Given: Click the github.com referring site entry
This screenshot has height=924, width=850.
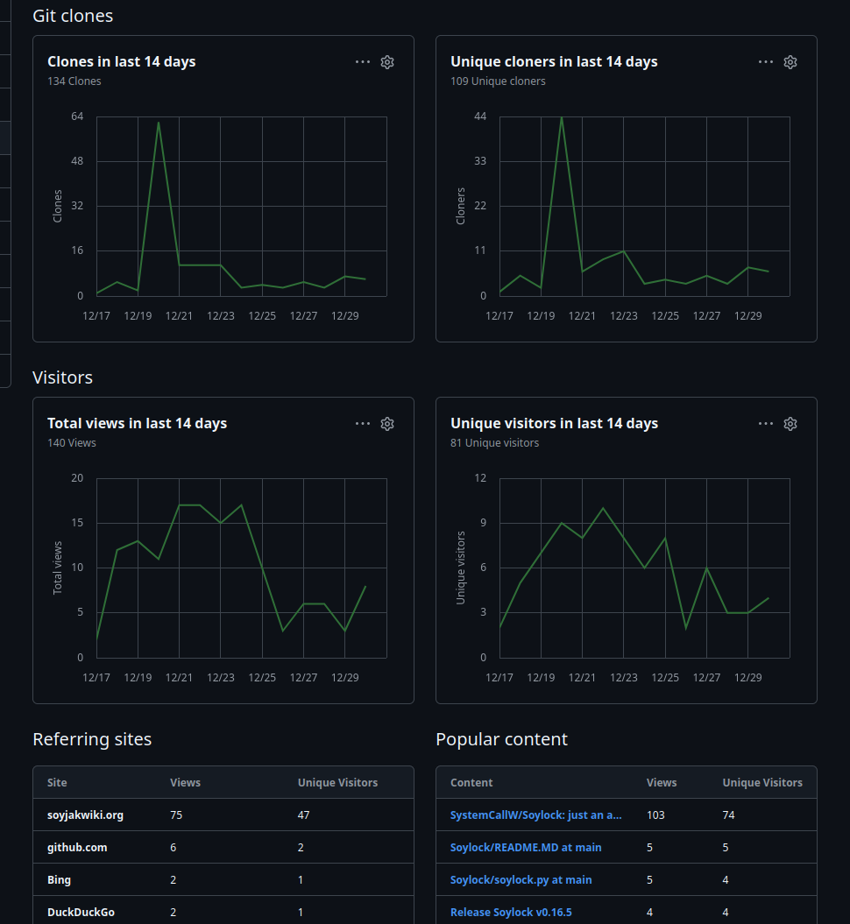Looking at the screenshot, I should click(77, 847).
